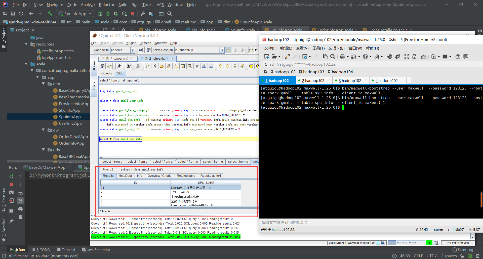
Task: Click the IntelliJ Build hammer icon
Action: 50,14
